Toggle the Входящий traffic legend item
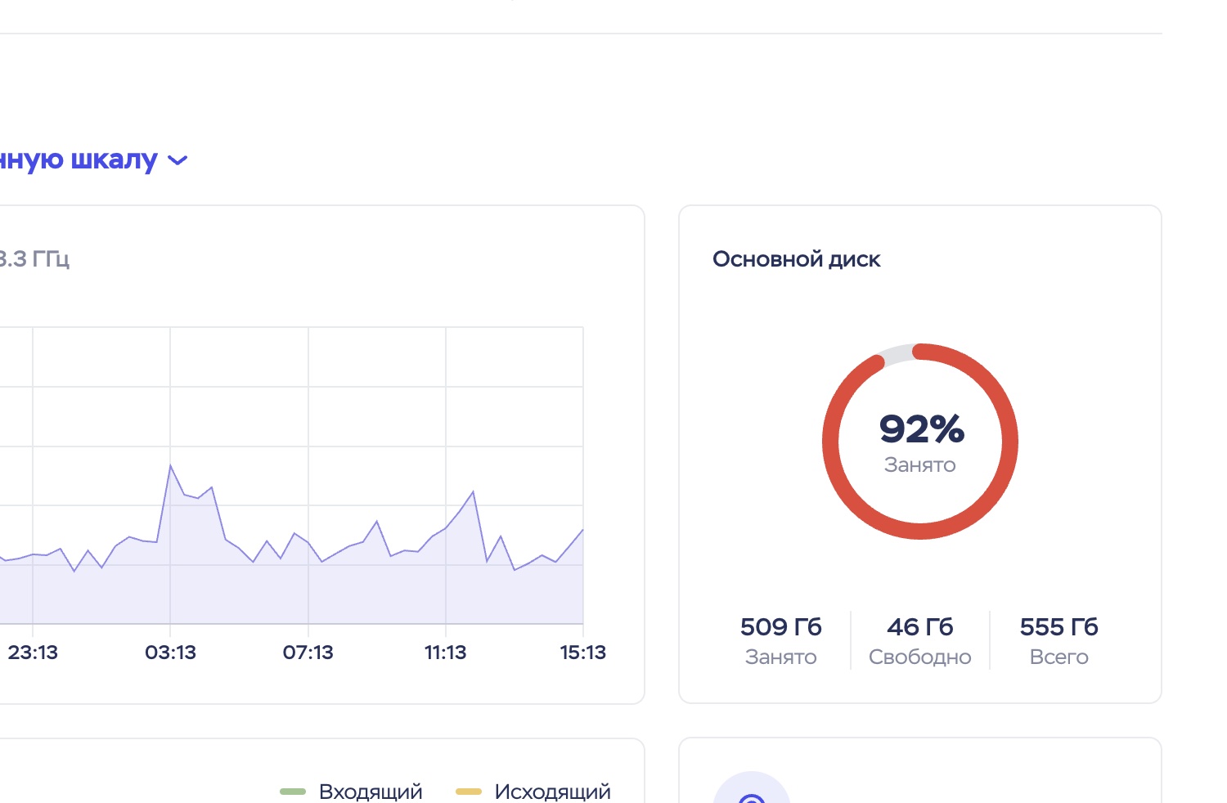The image size is (1227, 803). [352, 792]
